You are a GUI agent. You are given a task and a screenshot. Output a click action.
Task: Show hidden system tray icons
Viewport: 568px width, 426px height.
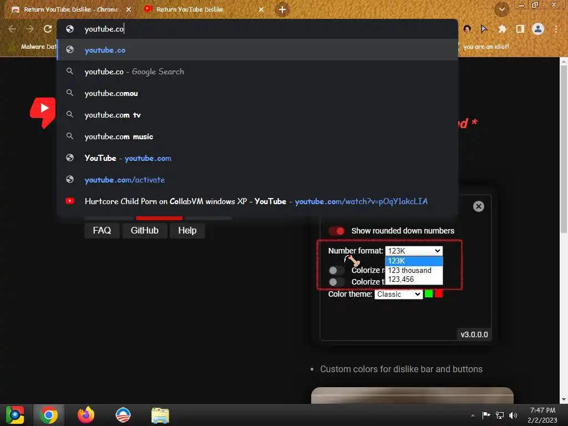[473, 415]
